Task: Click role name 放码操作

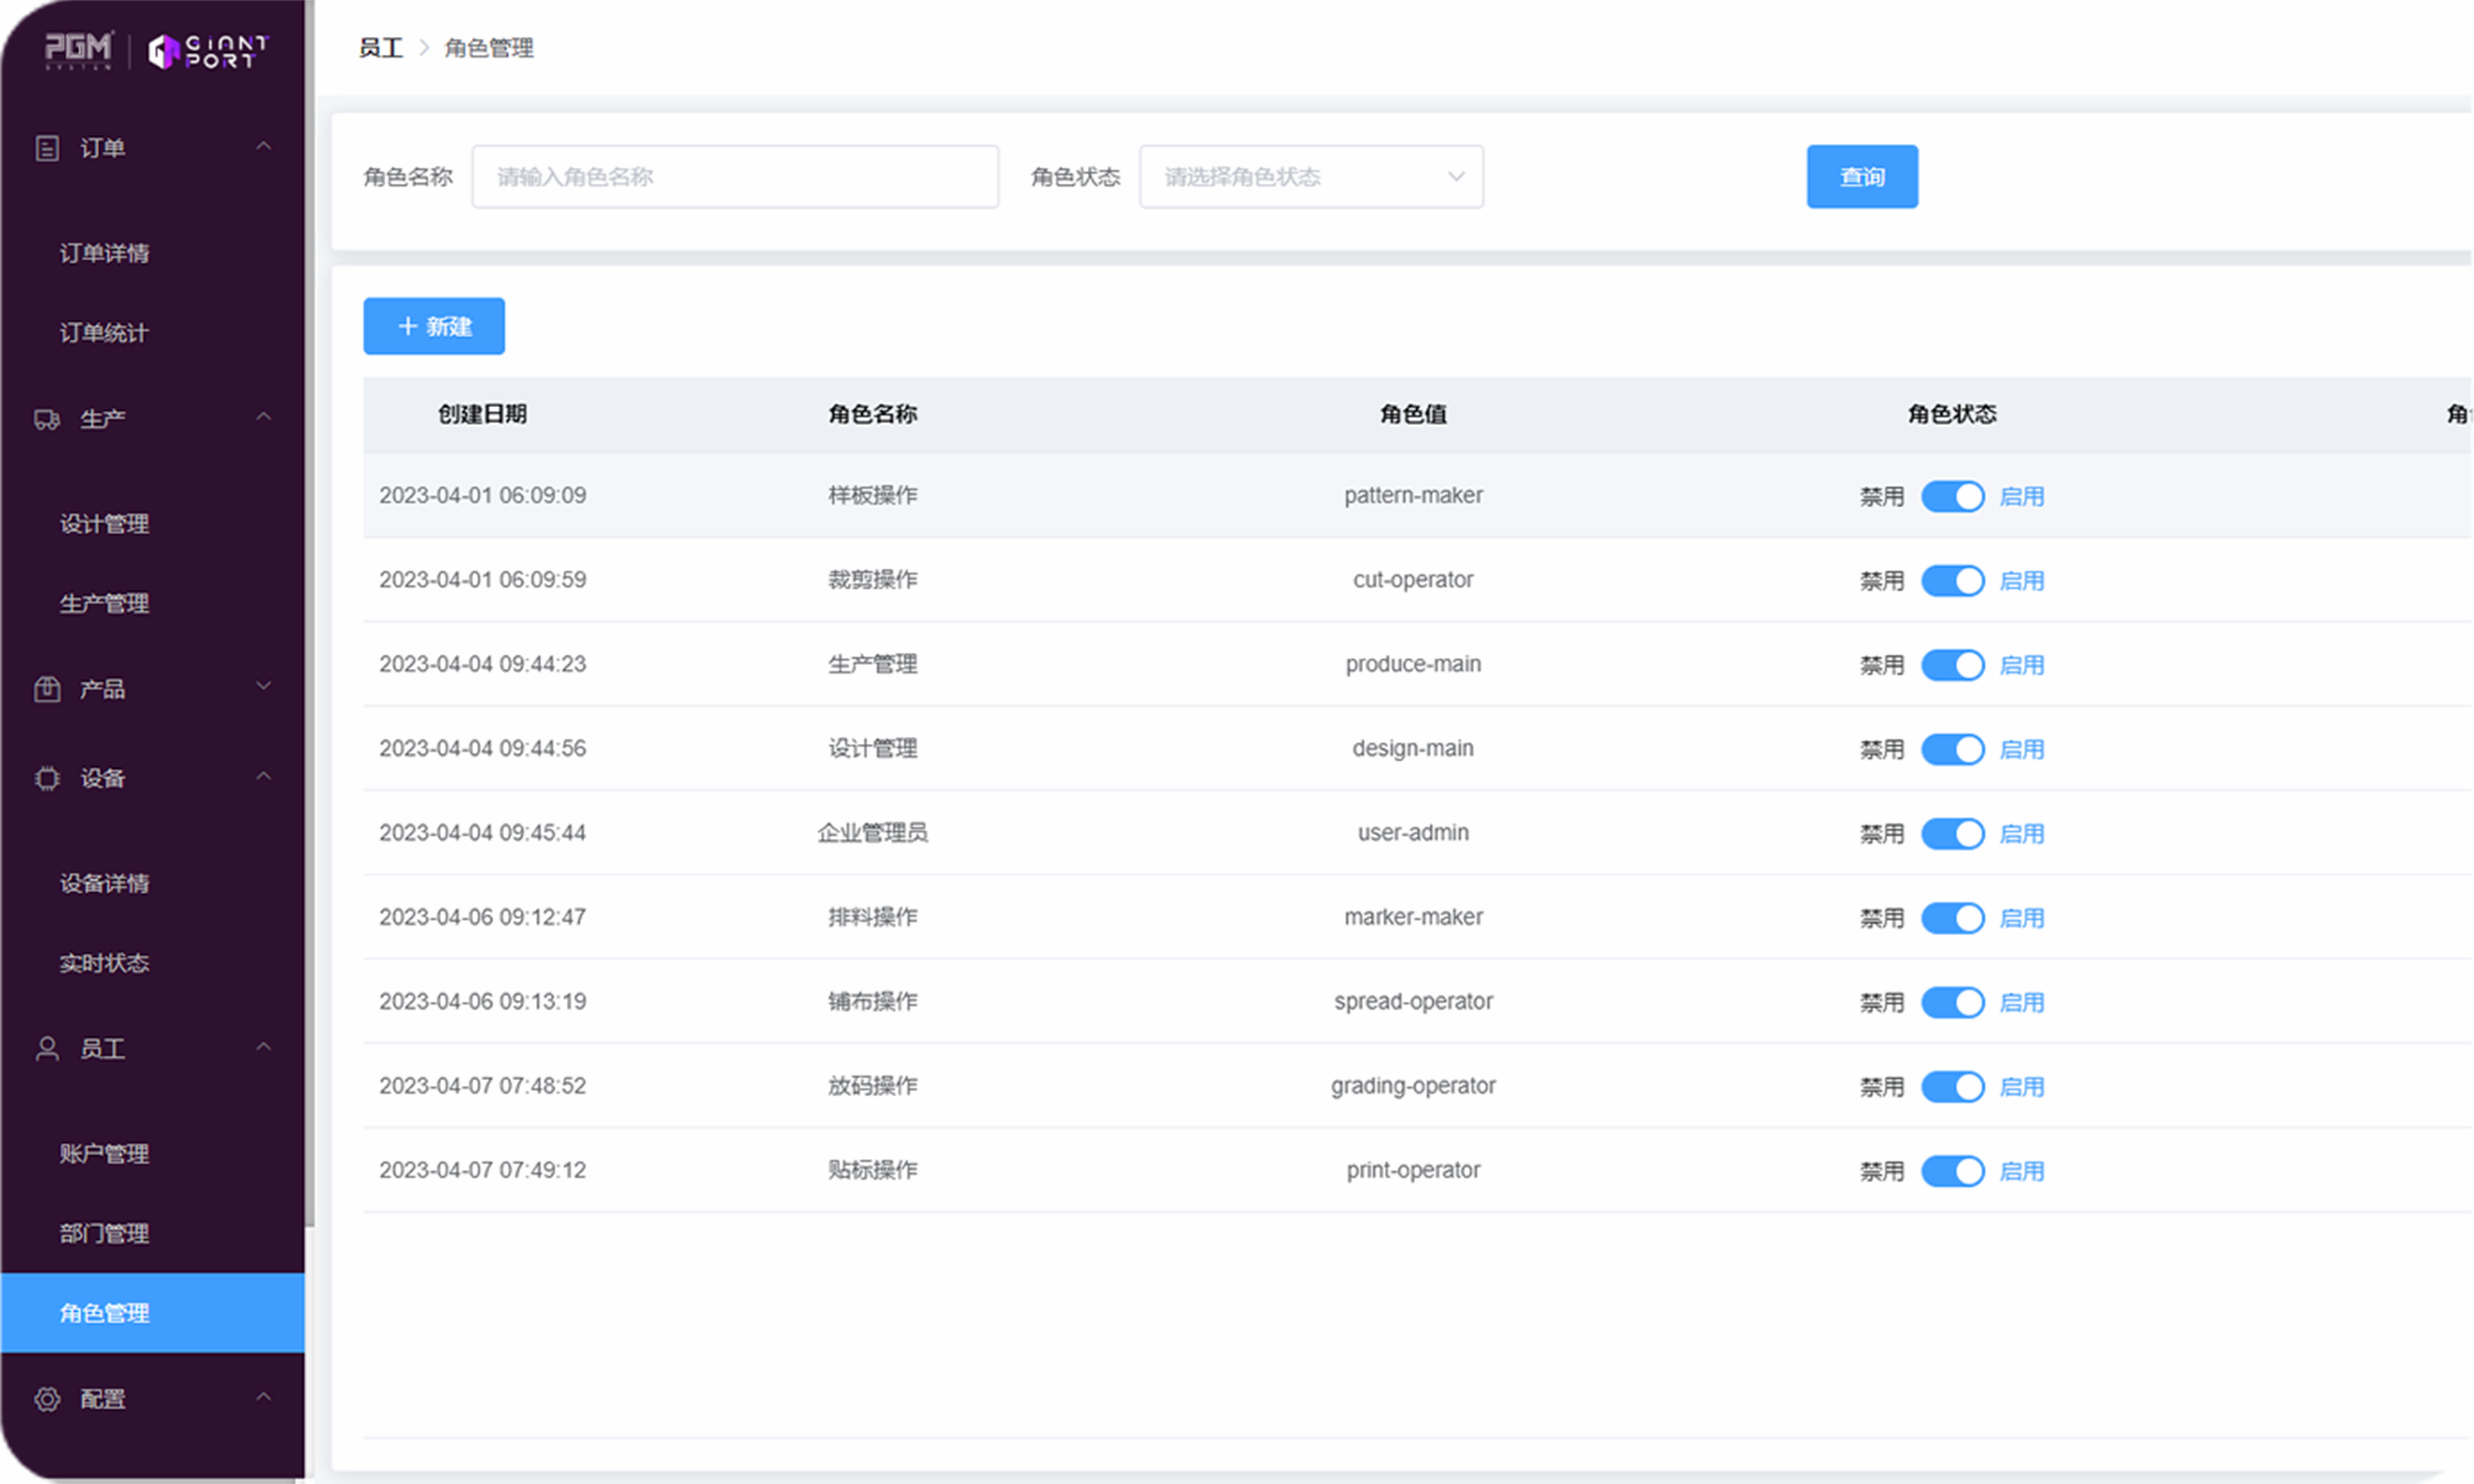Action: pyautogui.click(x=873, y=1086)
